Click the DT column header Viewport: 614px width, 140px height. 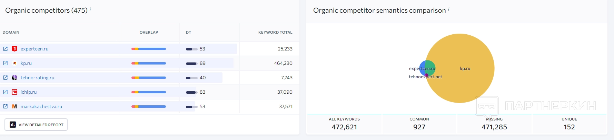[188, 32]
